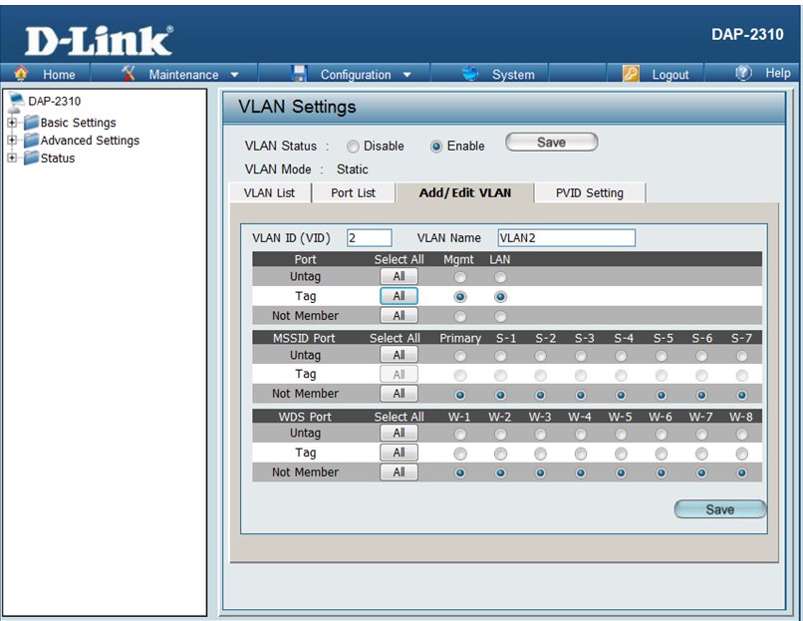Screen dimensions: 803x621
Task: Set Mgmt port to Untag
Action: pyautogui.click(x=460, y=277)
